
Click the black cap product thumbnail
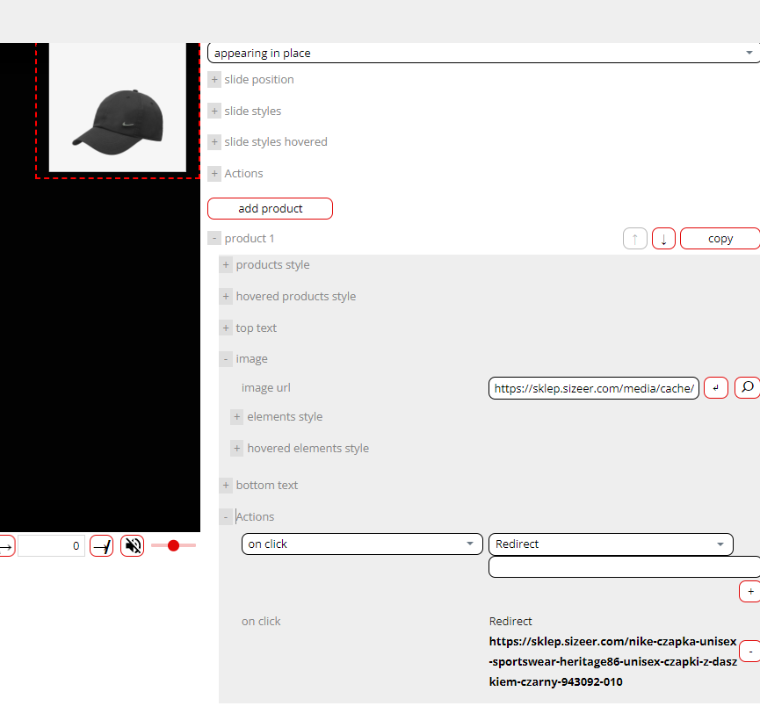tap(117, 108)
